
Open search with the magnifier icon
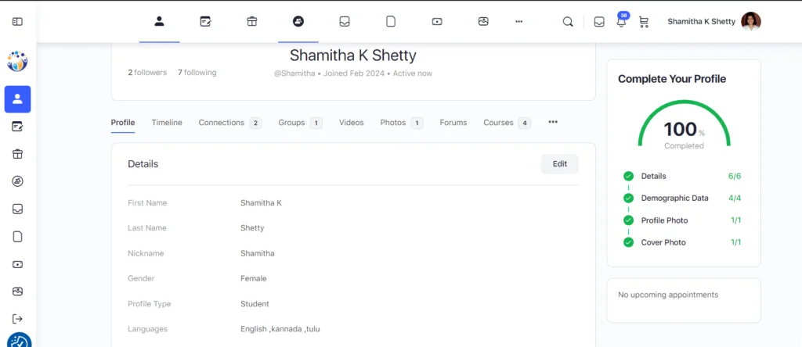tap(568, 22)
